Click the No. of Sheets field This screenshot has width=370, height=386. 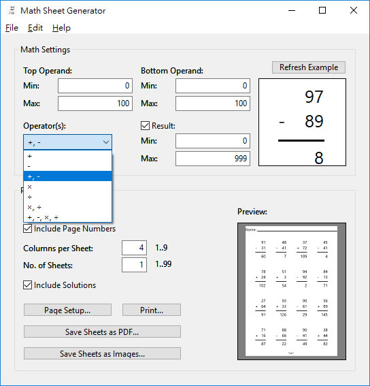pos(134,265)
